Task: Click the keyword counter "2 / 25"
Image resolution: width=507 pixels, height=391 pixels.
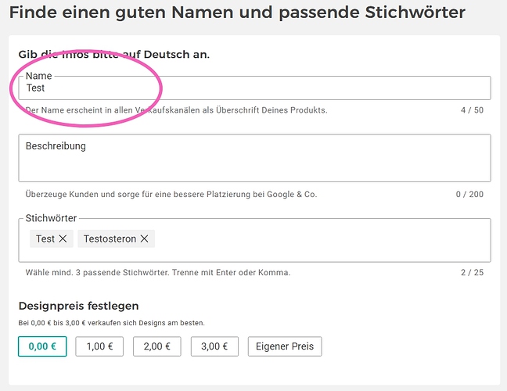Action: [472, 273]
